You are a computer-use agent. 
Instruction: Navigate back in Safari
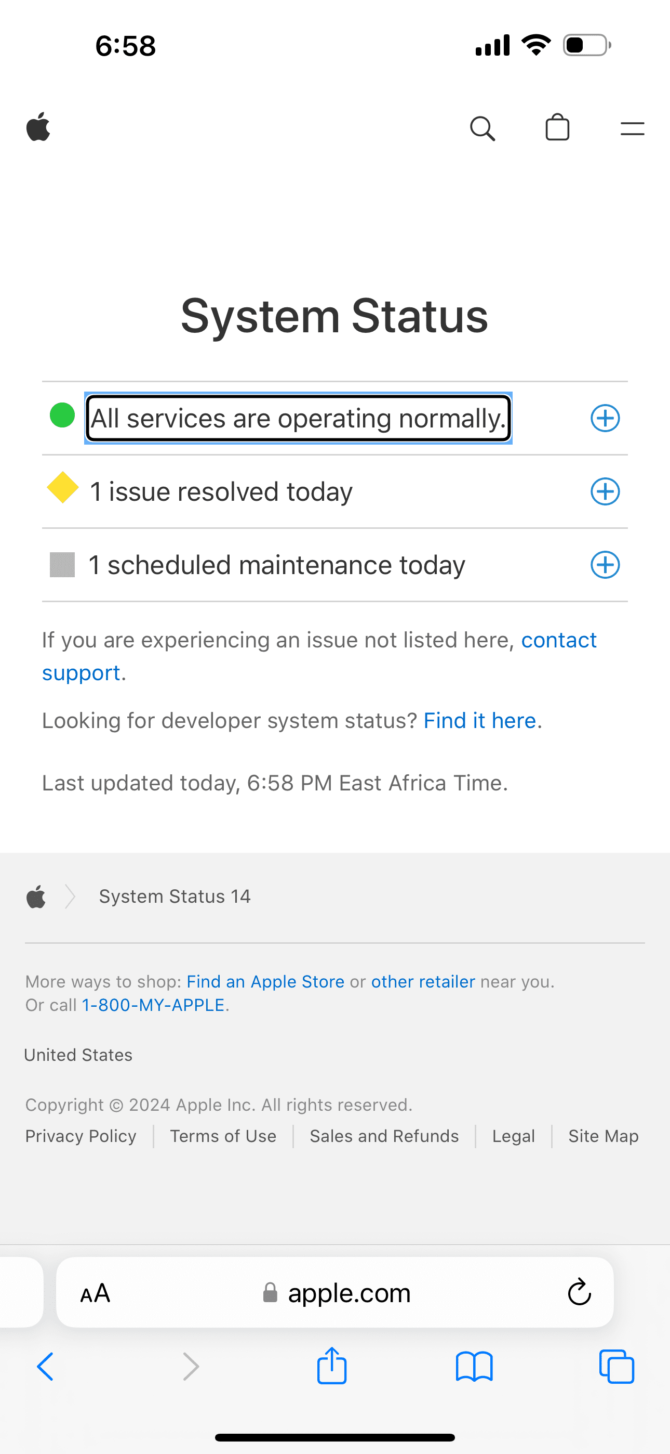[x=45, y=1367]
